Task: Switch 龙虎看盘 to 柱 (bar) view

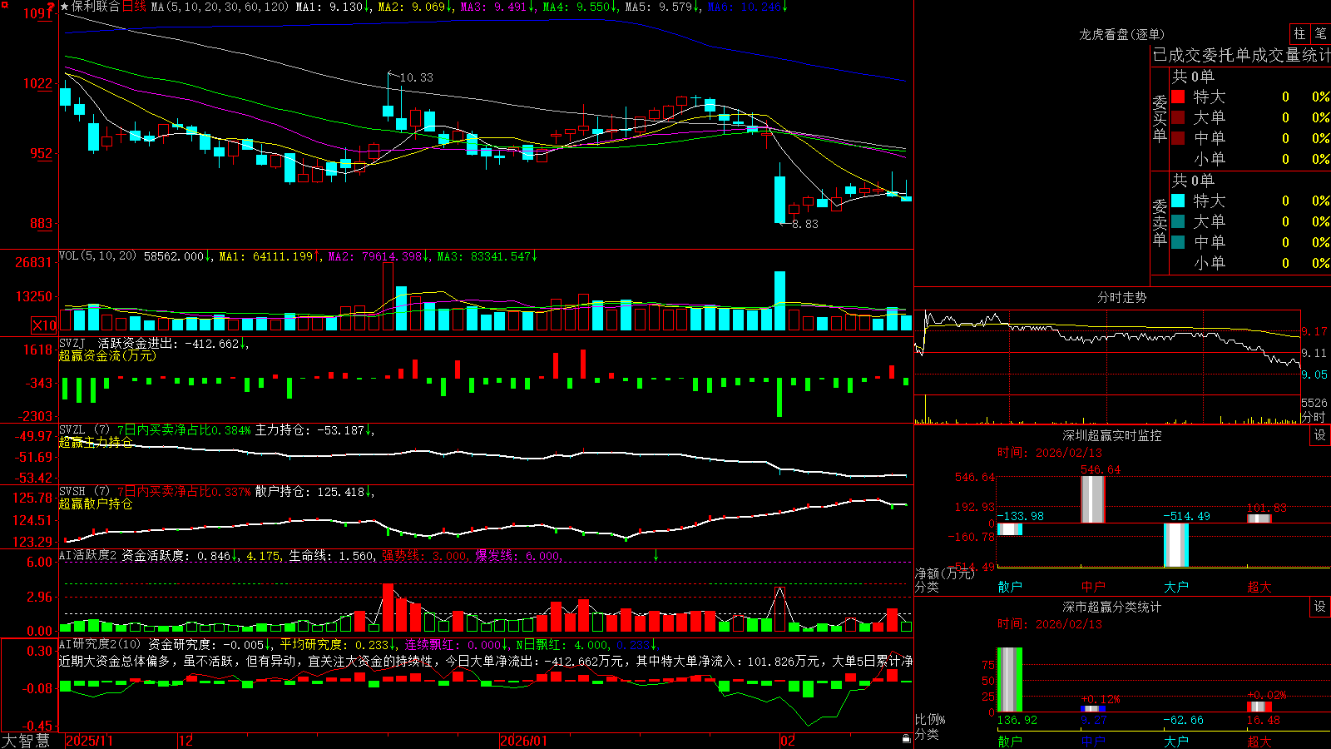Action: pos(1299,33)
